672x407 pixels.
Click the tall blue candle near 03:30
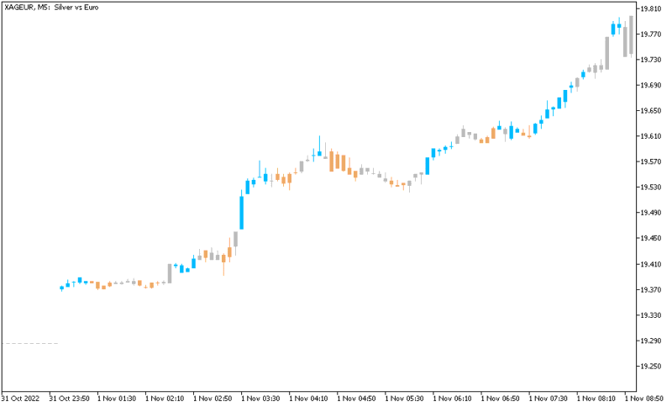242,212
